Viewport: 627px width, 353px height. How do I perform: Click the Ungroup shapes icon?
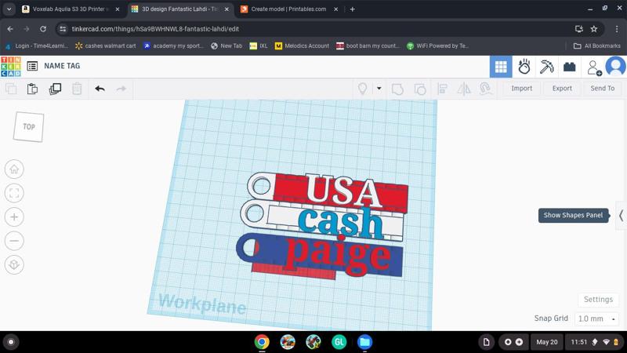(420, 89)
